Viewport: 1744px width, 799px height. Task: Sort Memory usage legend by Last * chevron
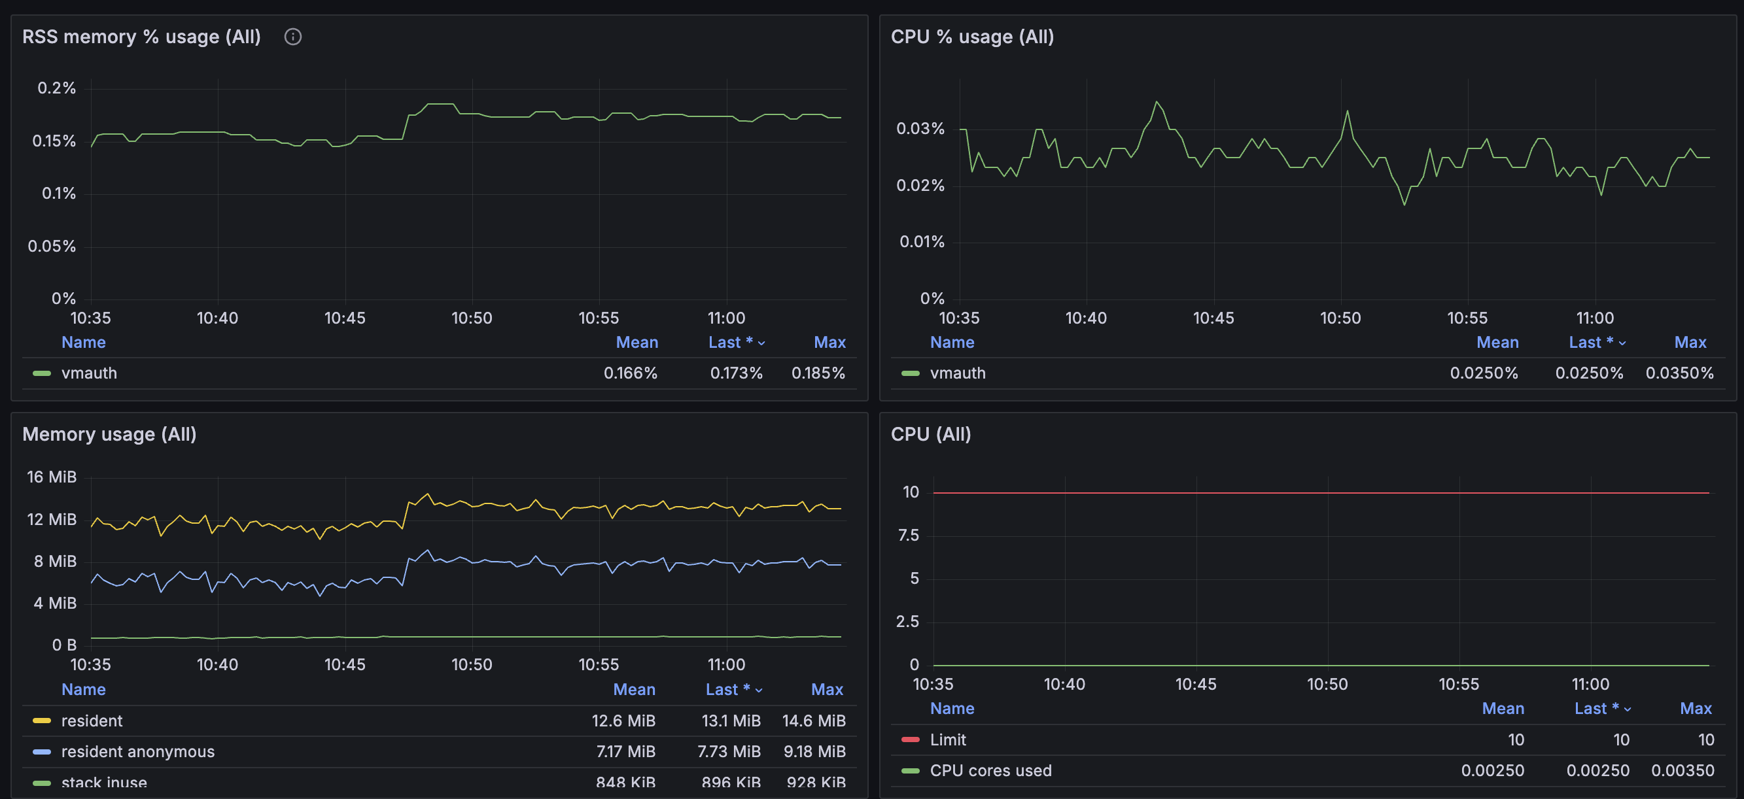[759, 690]
